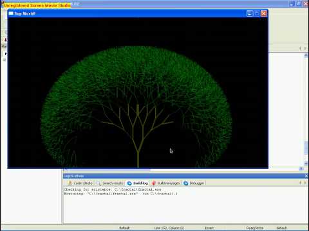Restore down the Code::Blocks main window
Viewport: 309px width, 231px height.
coord(299,3)
